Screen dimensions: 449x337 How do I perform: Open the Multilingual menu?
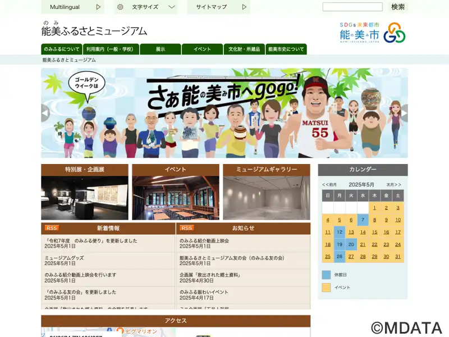tap(73, 7)
